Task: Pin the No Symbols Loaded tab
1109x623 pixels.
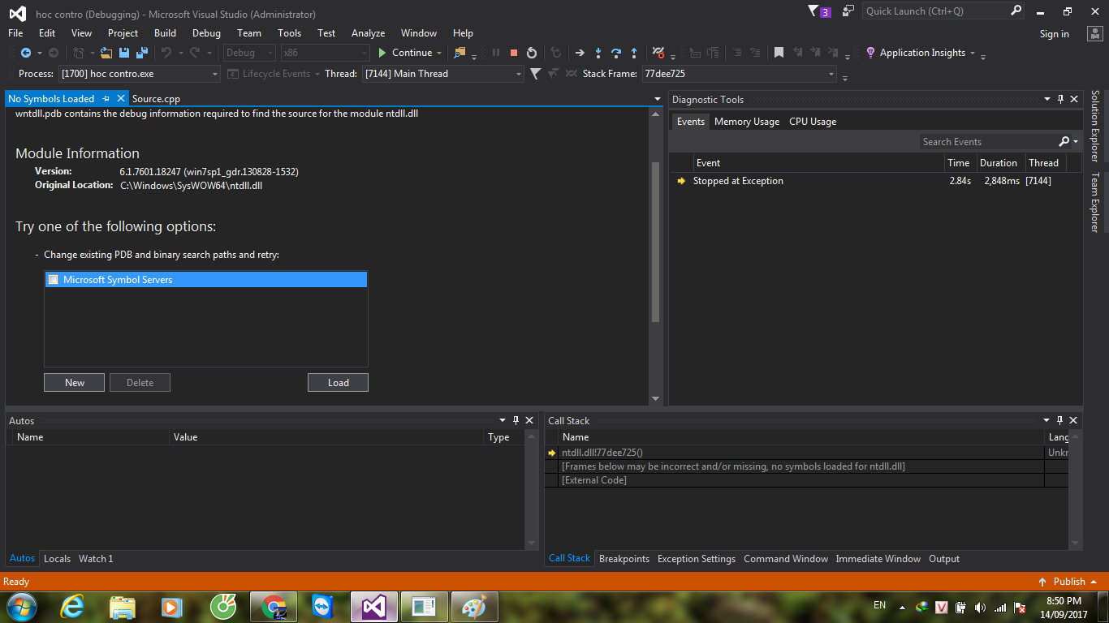Action: (x=106, y=99)
